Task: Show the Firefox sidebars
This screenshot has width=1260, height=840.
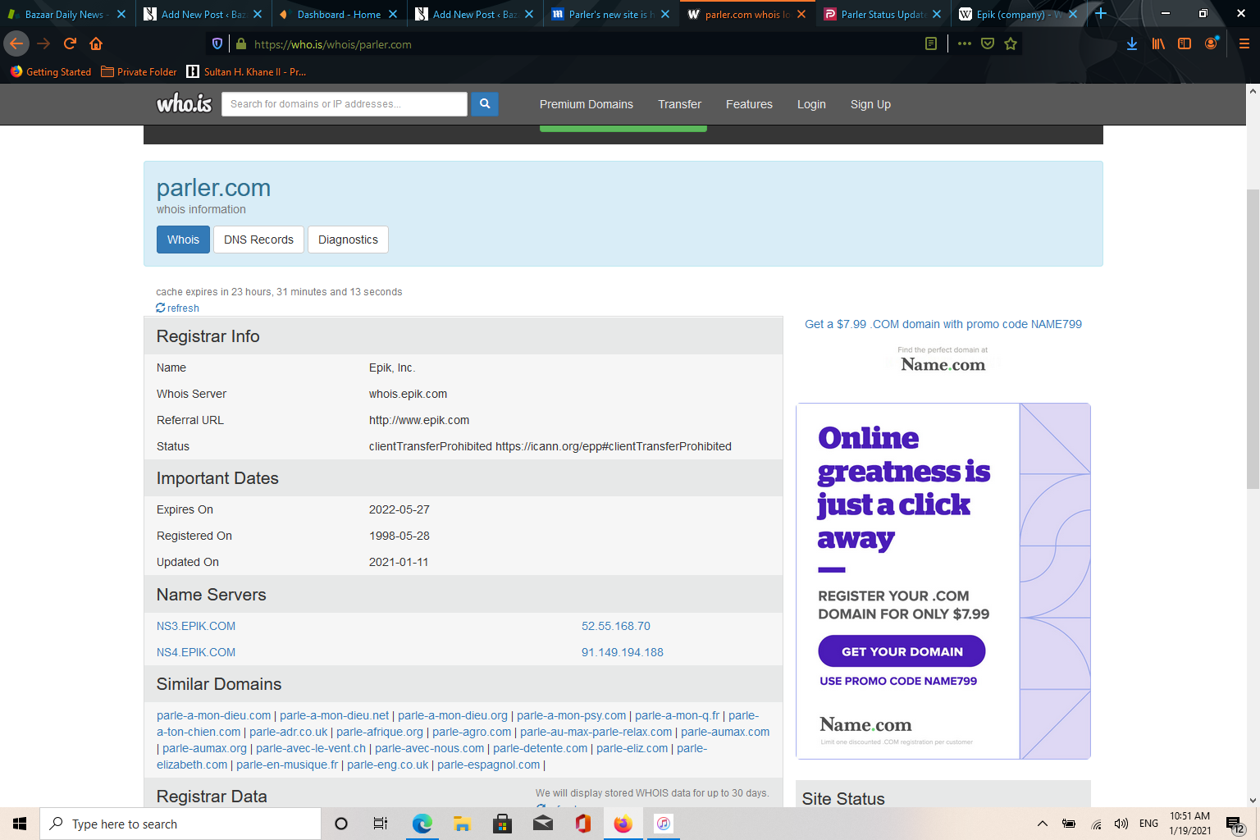Action: (x=1185, y=44)
